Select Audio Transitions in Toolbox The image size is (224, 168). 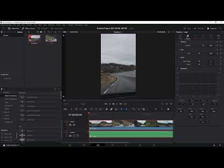(11, 99)
